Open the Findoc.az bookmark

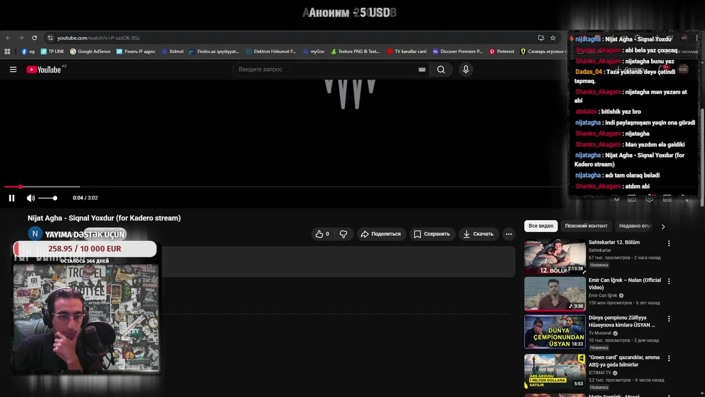click(214, 51)
